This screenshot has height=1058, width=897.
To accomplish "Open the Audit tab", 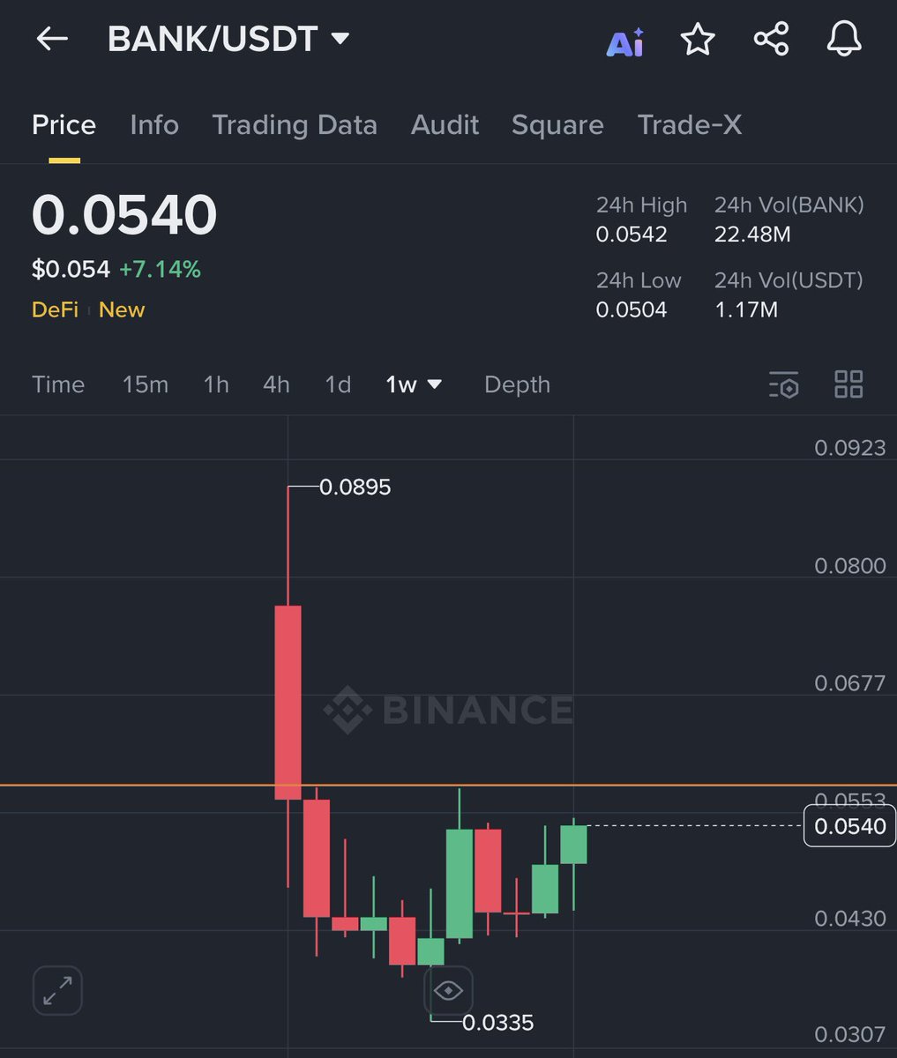I will [445, 125].
